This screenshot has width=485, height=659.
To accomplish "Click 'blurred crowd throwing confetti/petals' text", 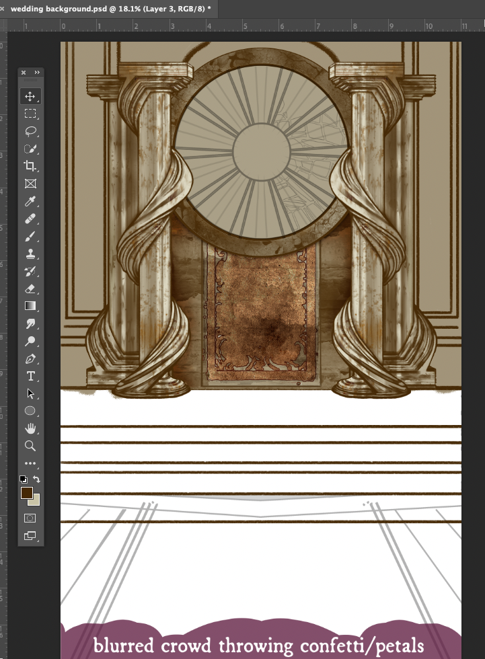I will (258, 646).
